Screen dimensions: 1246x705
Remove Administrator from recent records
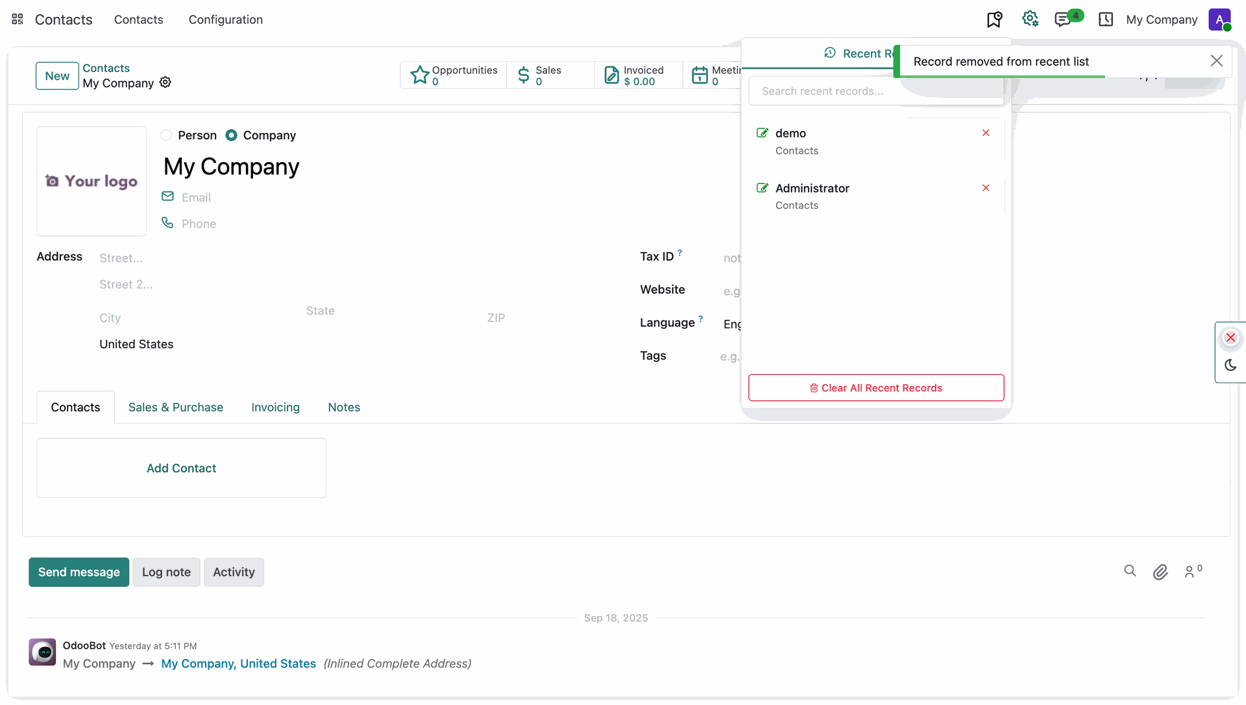986,188
